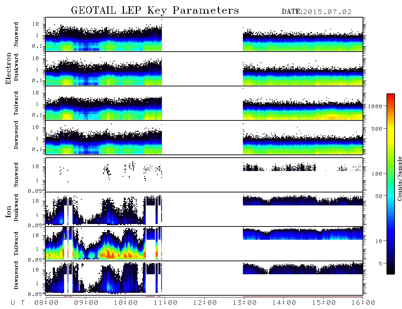402x309 pixels.
Task: Select the 100 value on the color scale
Action: tap(377, 174)
